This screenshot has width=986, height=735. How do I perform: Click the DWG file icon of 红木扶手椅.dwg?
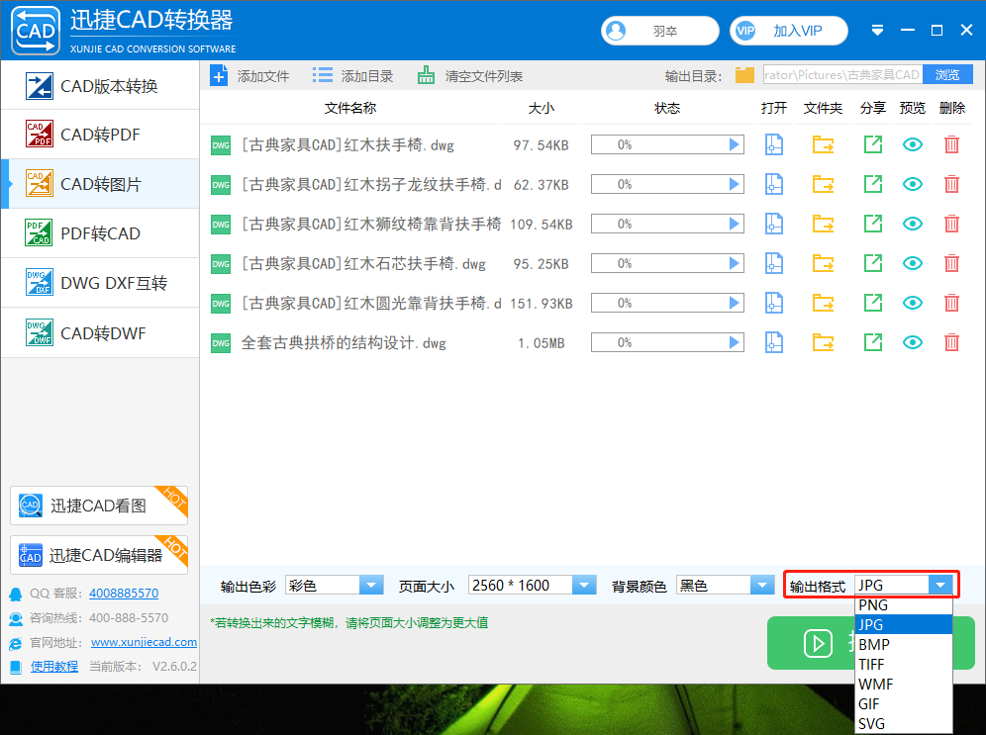220,145
